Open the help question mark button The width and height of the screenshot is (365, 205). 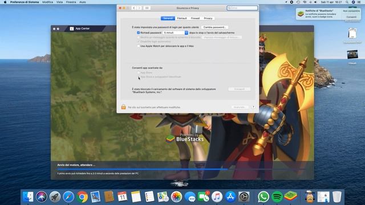253,107
